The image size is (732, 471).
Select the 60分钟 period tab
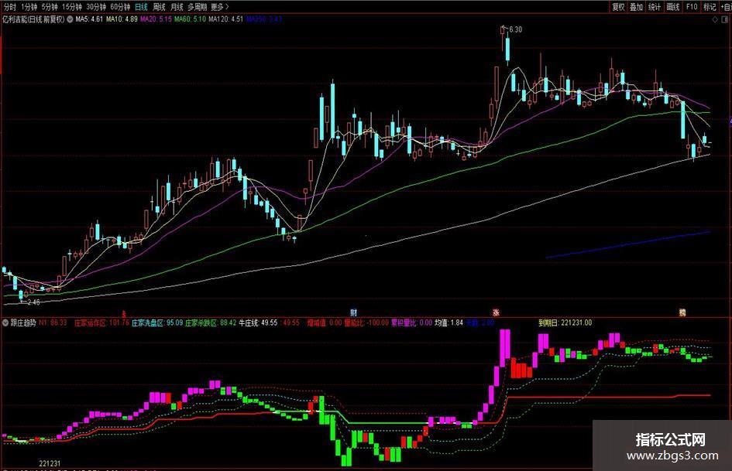tap(120, 6)
